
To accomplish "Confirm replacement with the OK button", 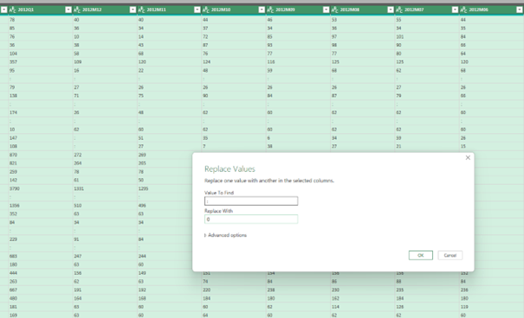I will [421, 255].
